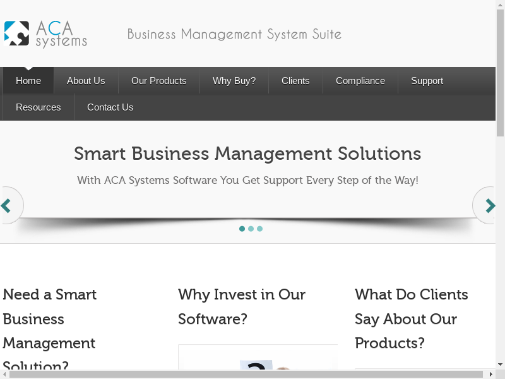Viewport: 505px width, 379px height.
Task: Expand the Our Products menu
Action: click(x=158, y=81)
